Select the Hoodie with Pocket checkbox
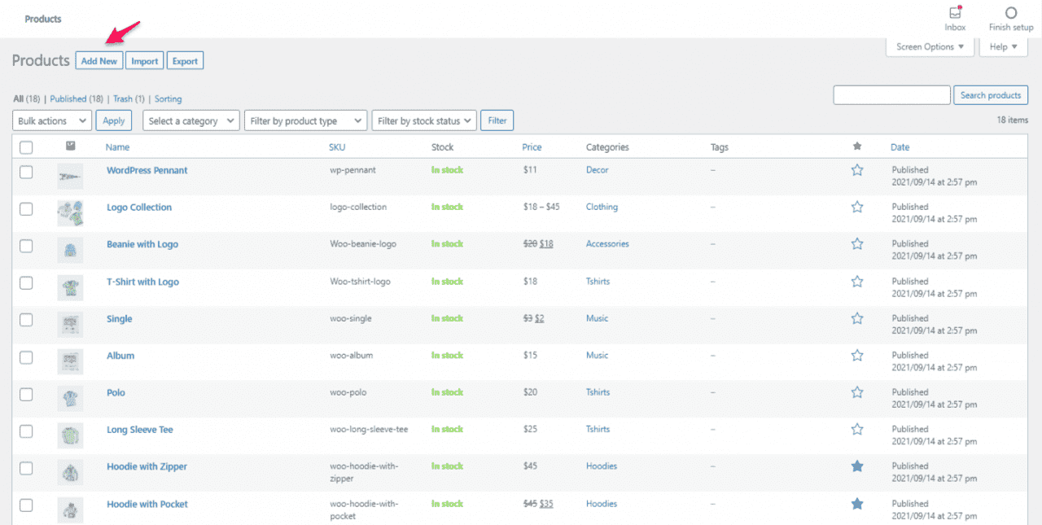 point(26,505)
